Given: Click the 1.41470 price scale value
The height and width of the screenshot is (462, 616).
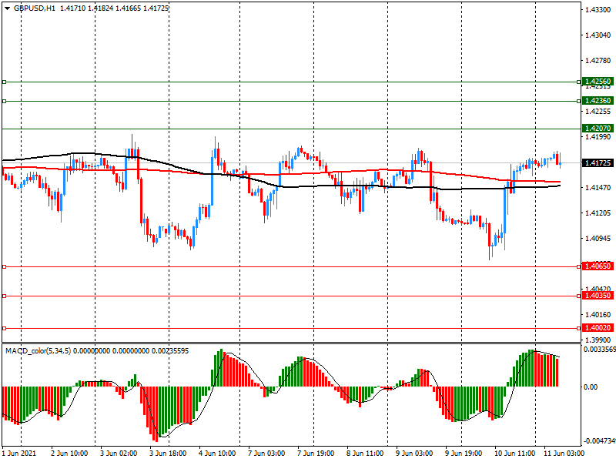Looking at the screenshot, I should [x=598, y=188].
